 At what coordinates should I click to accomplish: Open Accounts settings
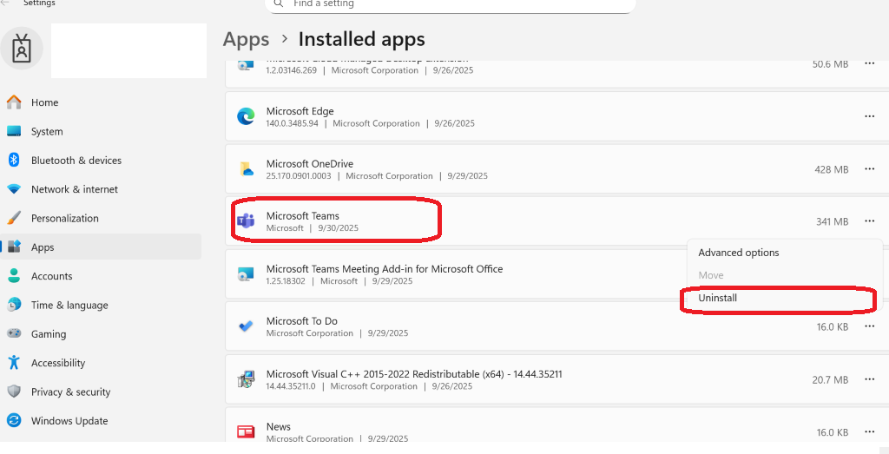[x=101, y=276]
